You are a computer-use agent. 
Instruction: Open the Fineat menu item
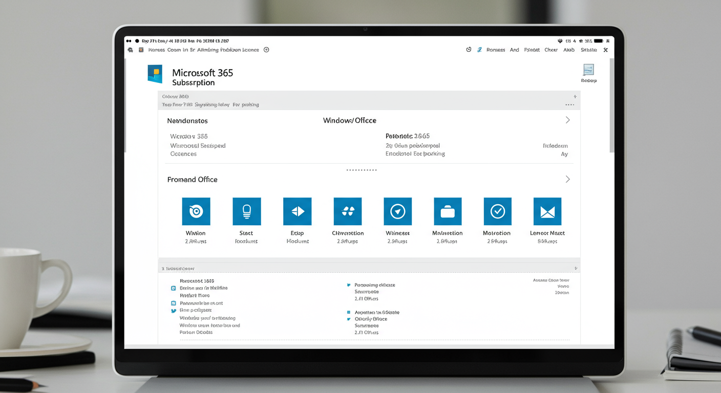coord(532,50)
